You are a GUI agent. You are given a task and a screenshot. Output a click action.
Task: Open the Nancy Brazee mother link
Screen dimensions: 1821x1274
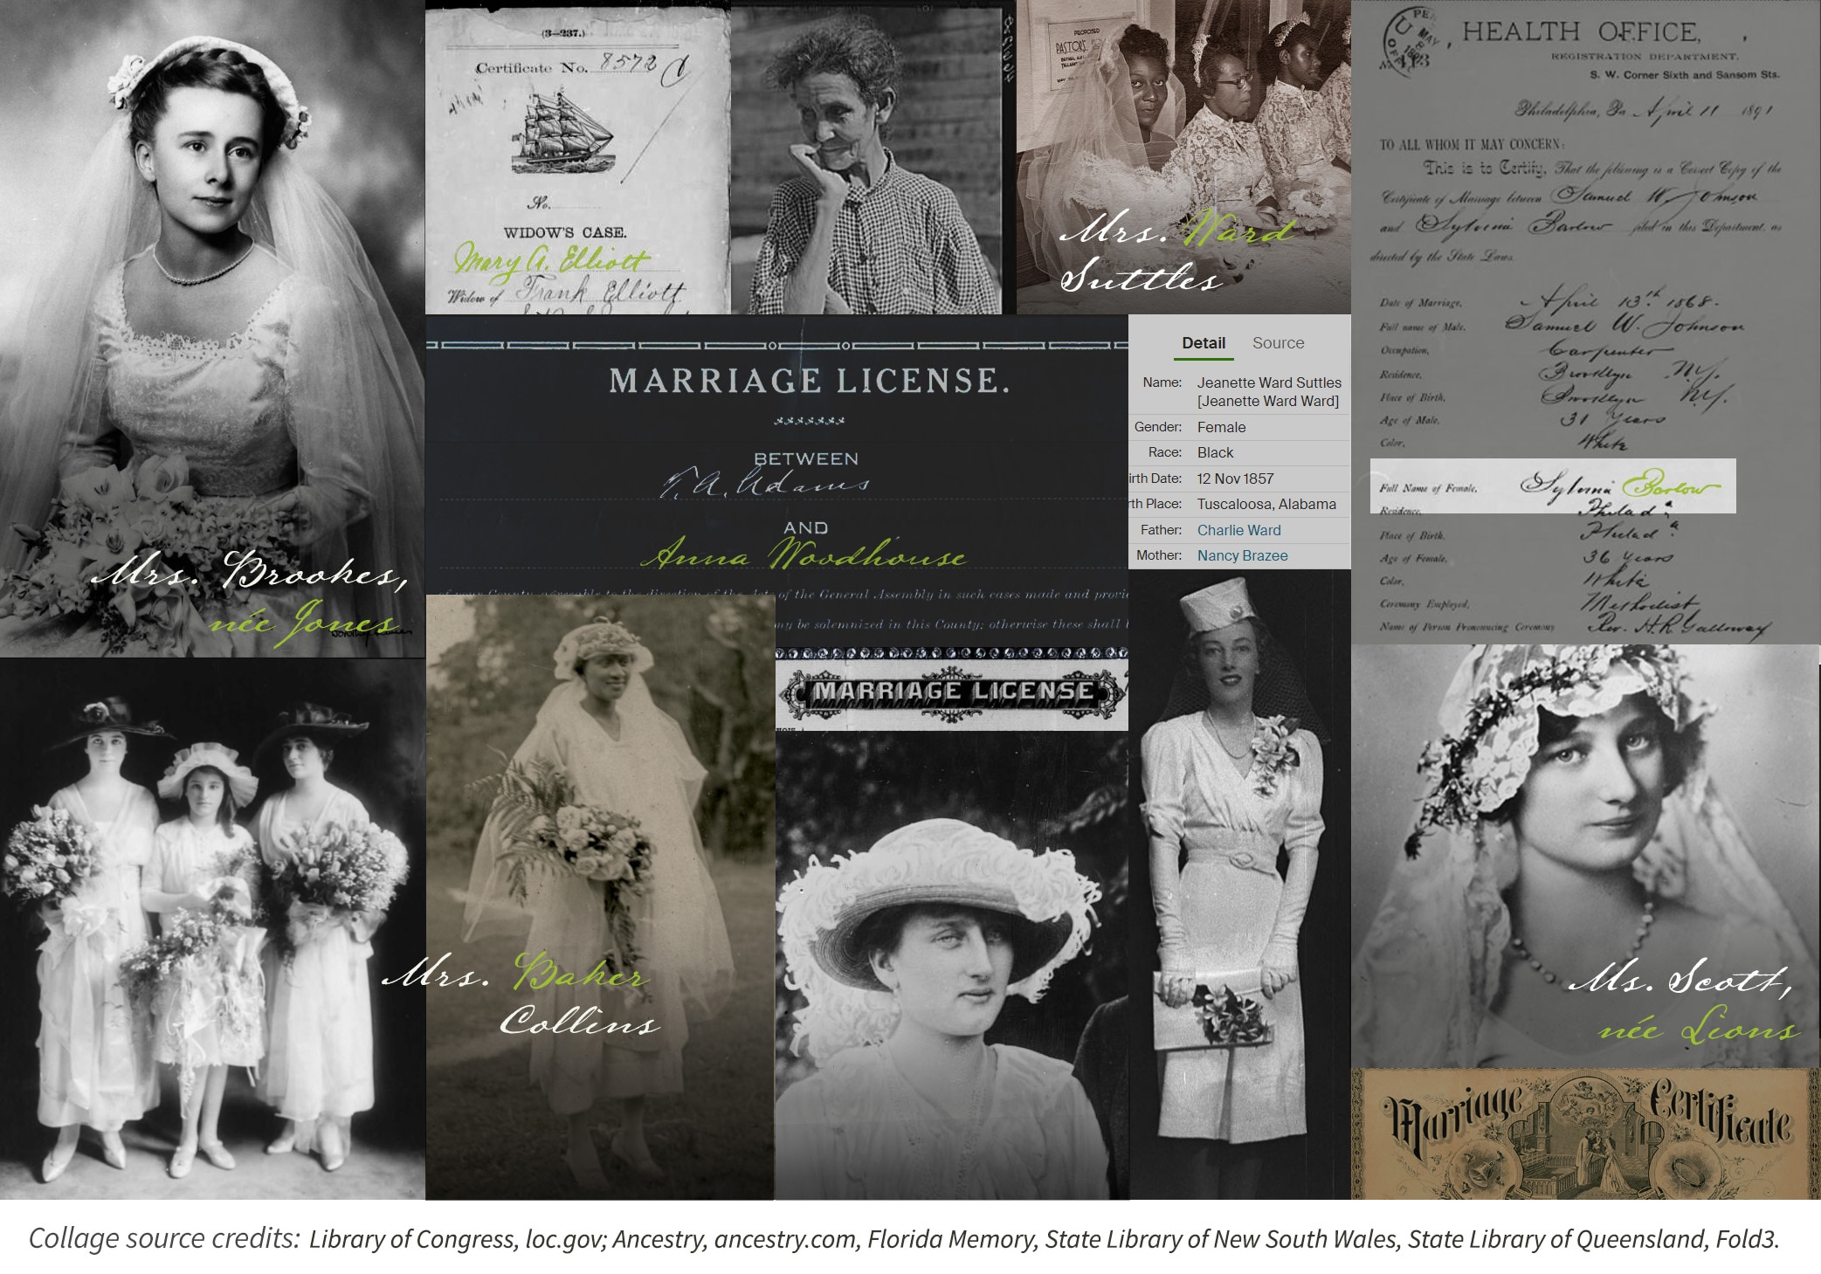coord(1242,555)
